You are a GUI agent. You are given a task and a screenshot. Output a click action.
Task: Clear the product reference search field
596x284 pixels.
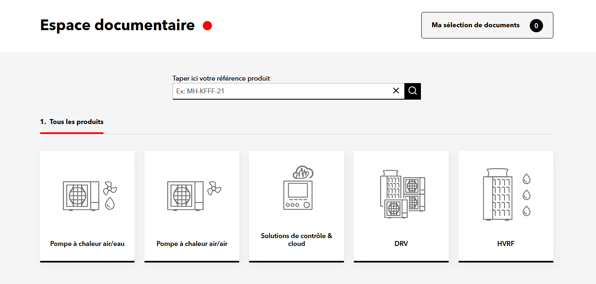click(396, 91)
